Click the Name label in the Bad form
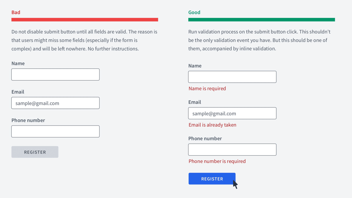352x198 pixels. 18,63
